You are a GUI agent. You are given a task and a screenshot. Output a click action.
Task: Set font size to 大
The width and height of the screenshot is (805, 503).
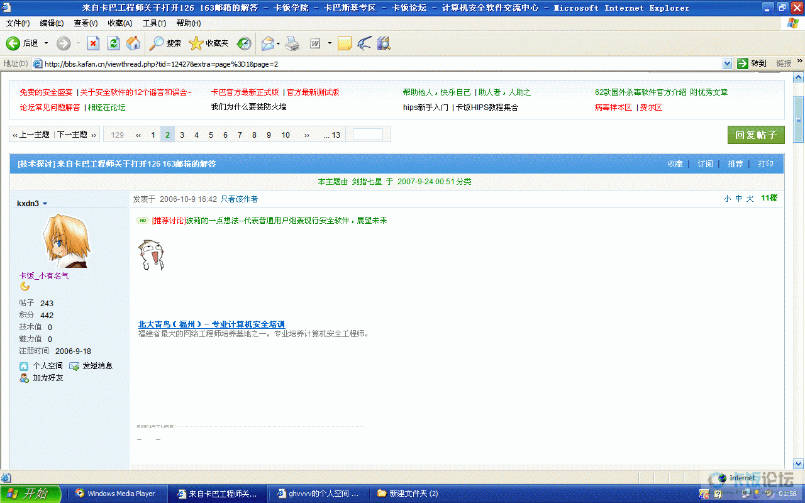coord(750,198)
